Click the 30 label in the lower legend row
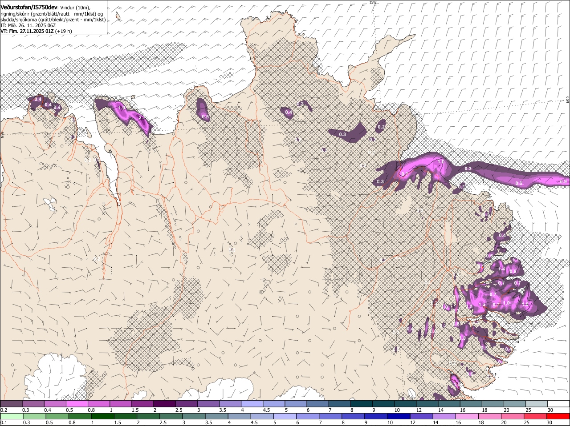 pyautogui.click(x=549, y=422)
